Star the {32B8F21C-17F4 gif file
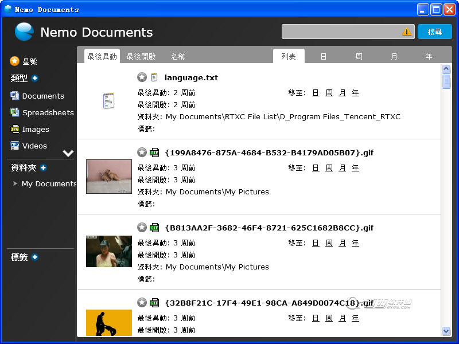The width and height of the screenshot is (459, 344). pos(142,303)
